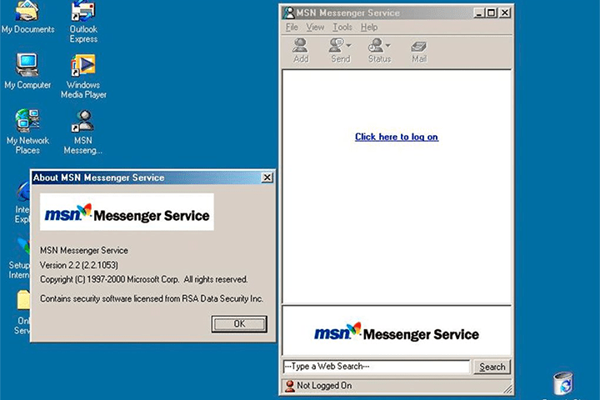
Task: Expand the Status dropdown arrow
Action: (x=388, y=46)
